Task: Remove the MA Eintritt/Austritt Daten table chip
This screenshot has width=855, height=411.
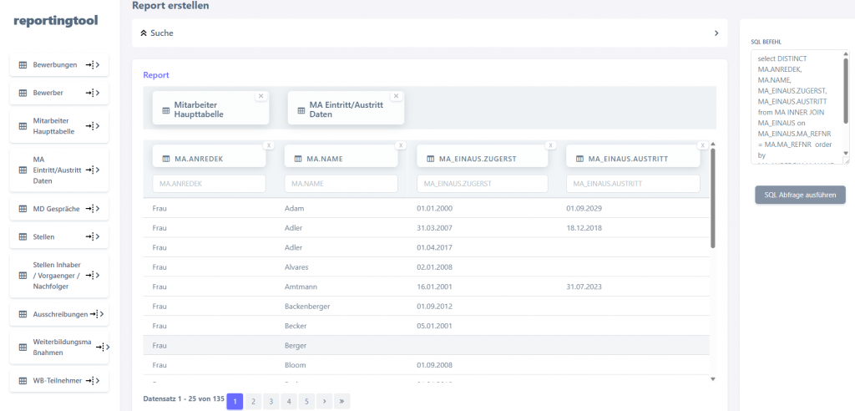Action: coord(396,96)
